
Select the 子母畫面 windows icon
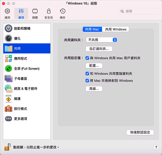coord(8,78)
